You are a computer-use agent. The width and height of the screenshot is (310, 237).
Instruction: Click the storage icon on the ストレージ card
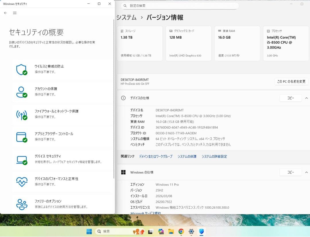point(122,31)
